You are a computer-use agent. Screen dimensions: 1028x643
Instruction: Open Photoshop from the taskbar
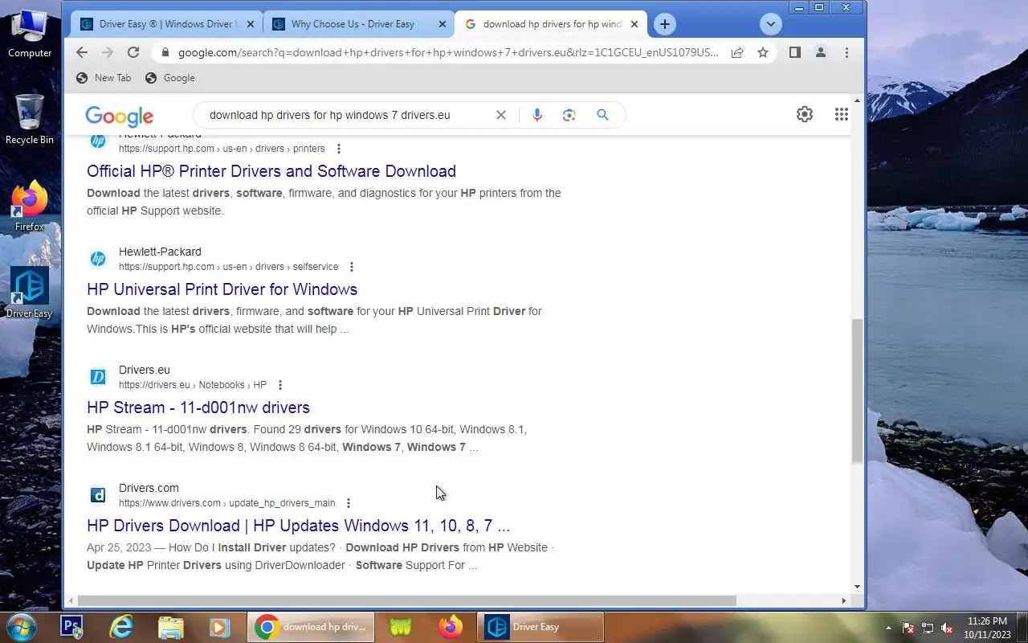pyautogui.click(x=72, y=627)
